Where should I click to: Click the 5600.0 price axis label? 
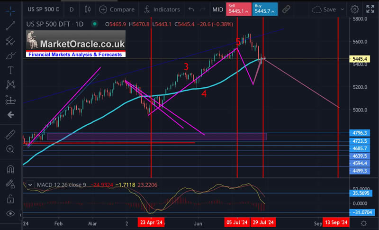(x=360, y=42)
